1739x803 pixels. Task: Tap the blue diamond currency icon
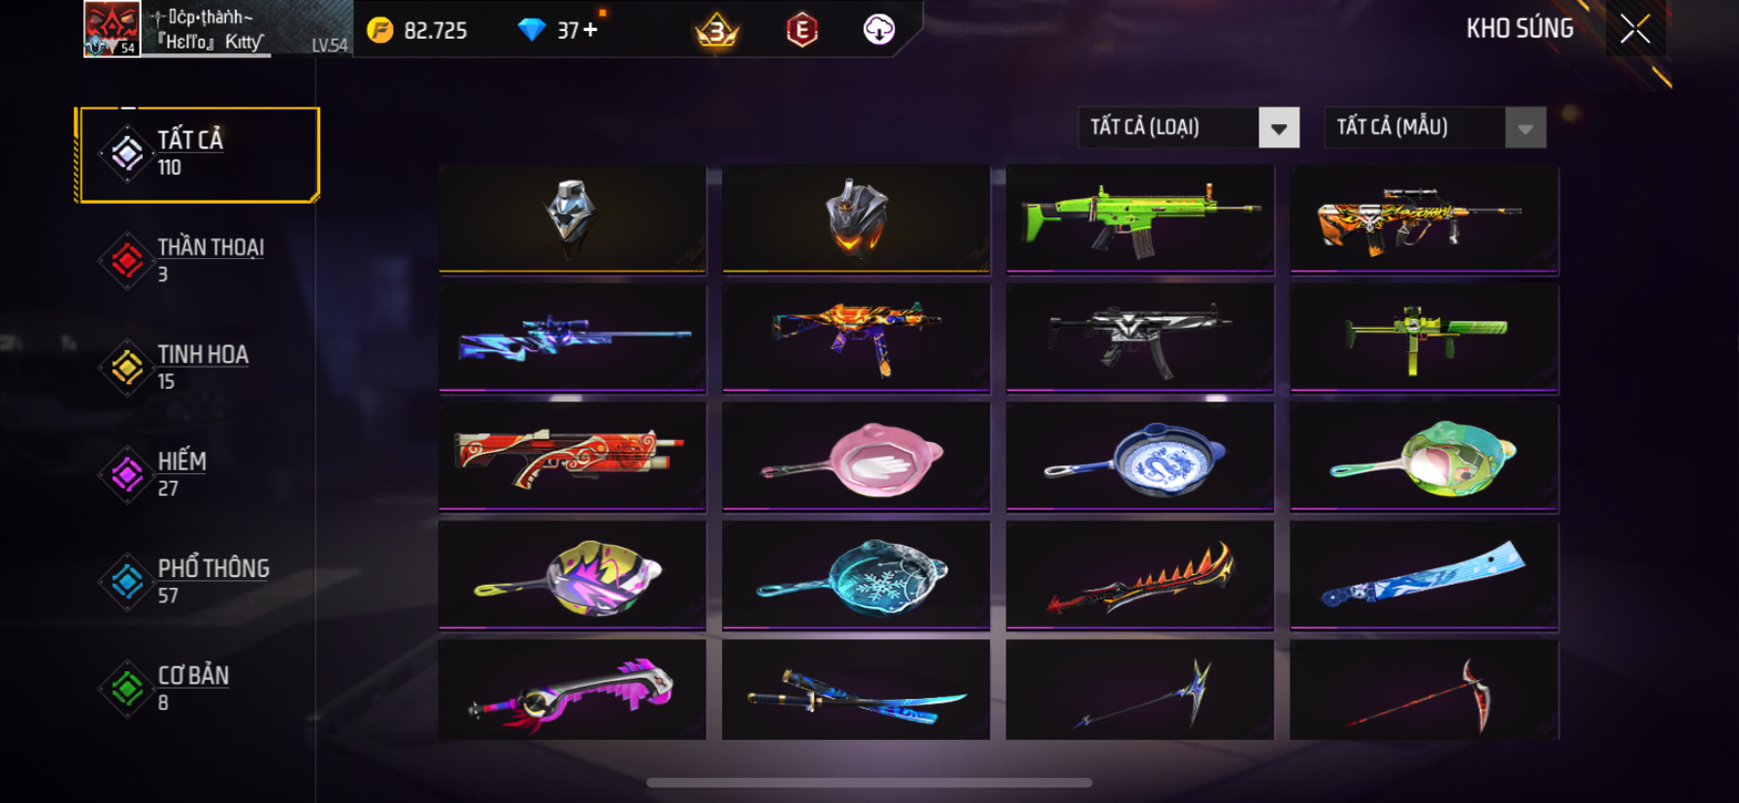click(531, 30)
